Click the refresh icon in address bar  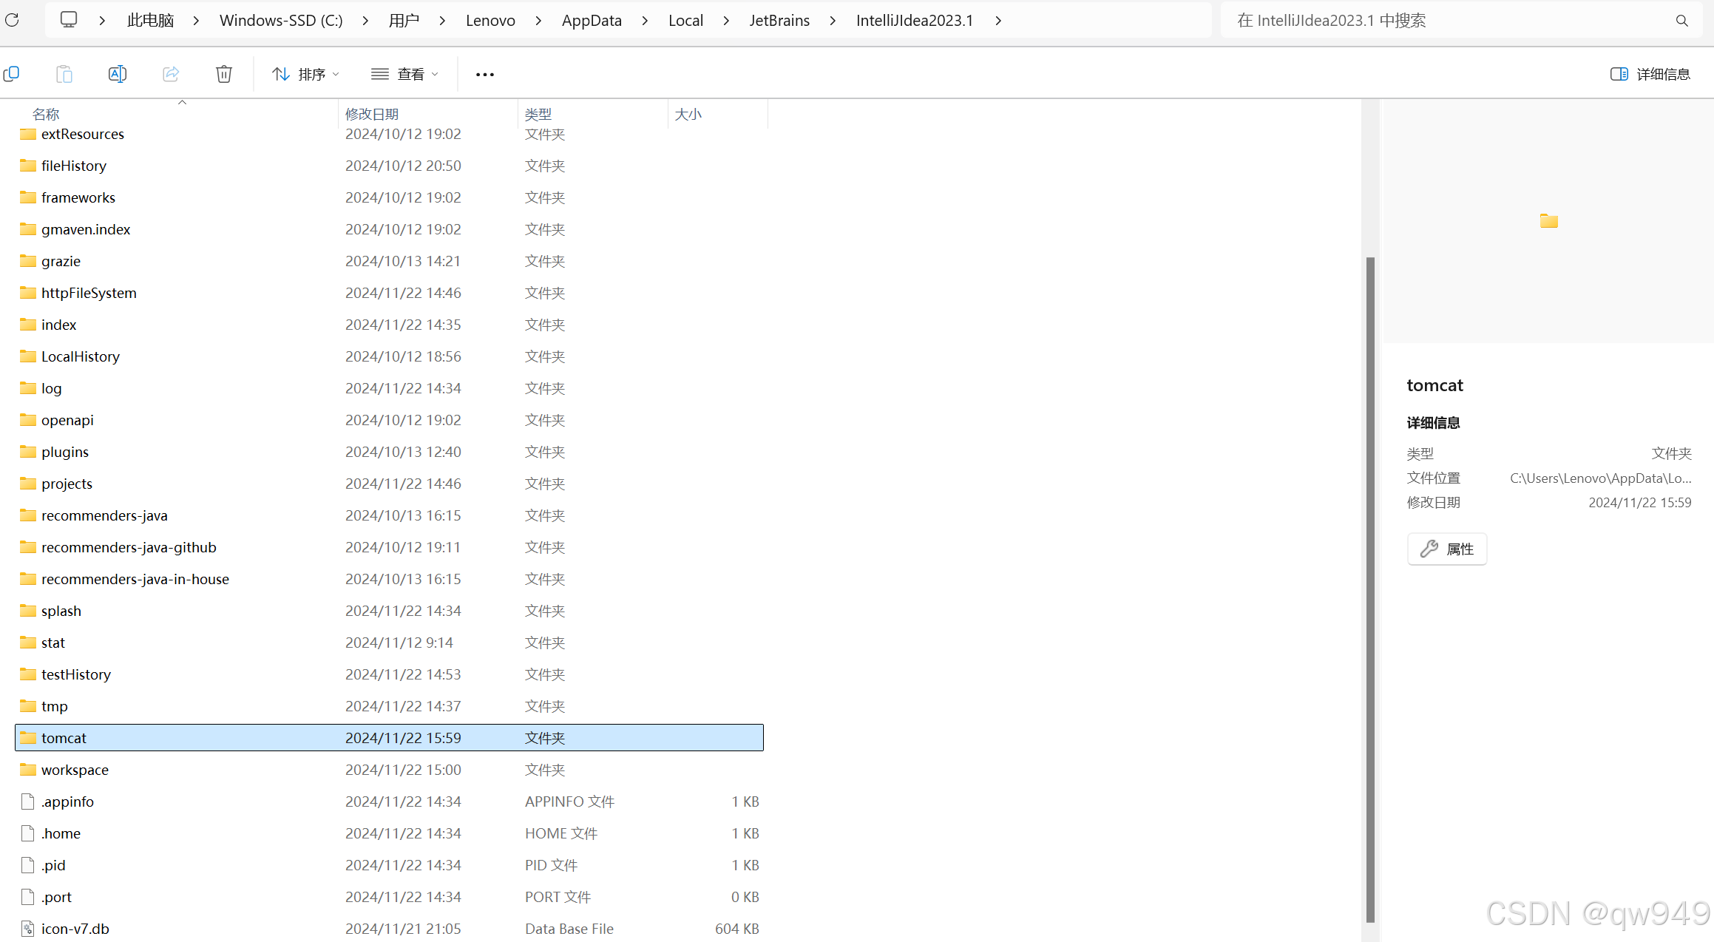pos(12,20)
